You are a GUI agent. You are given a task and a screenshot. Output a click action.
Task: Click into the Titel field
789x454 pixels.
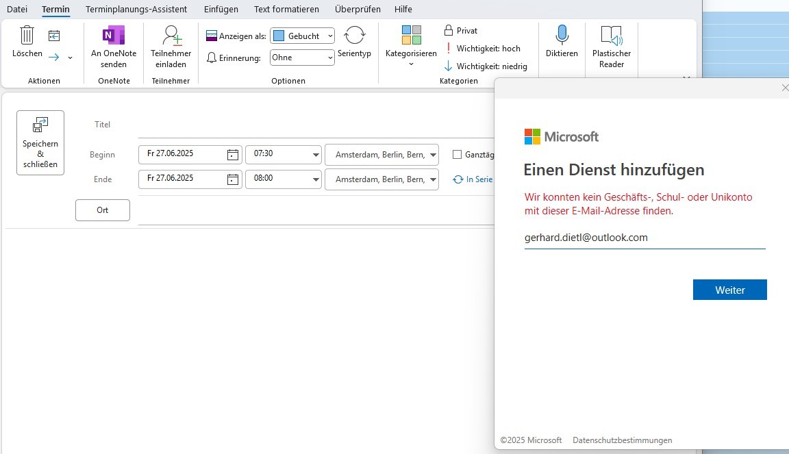[316, 125]
